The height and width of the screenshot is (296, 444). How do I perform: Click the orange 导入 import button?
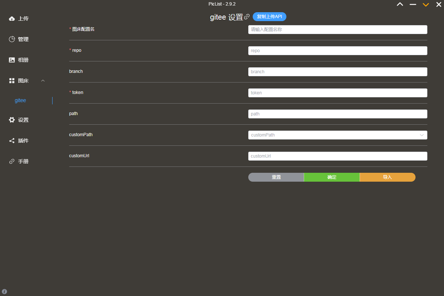[x=387, y=177]
